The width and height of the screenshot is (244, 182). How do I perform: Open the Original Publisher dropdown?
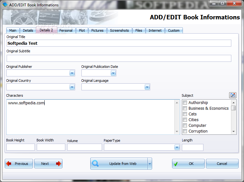72,73
